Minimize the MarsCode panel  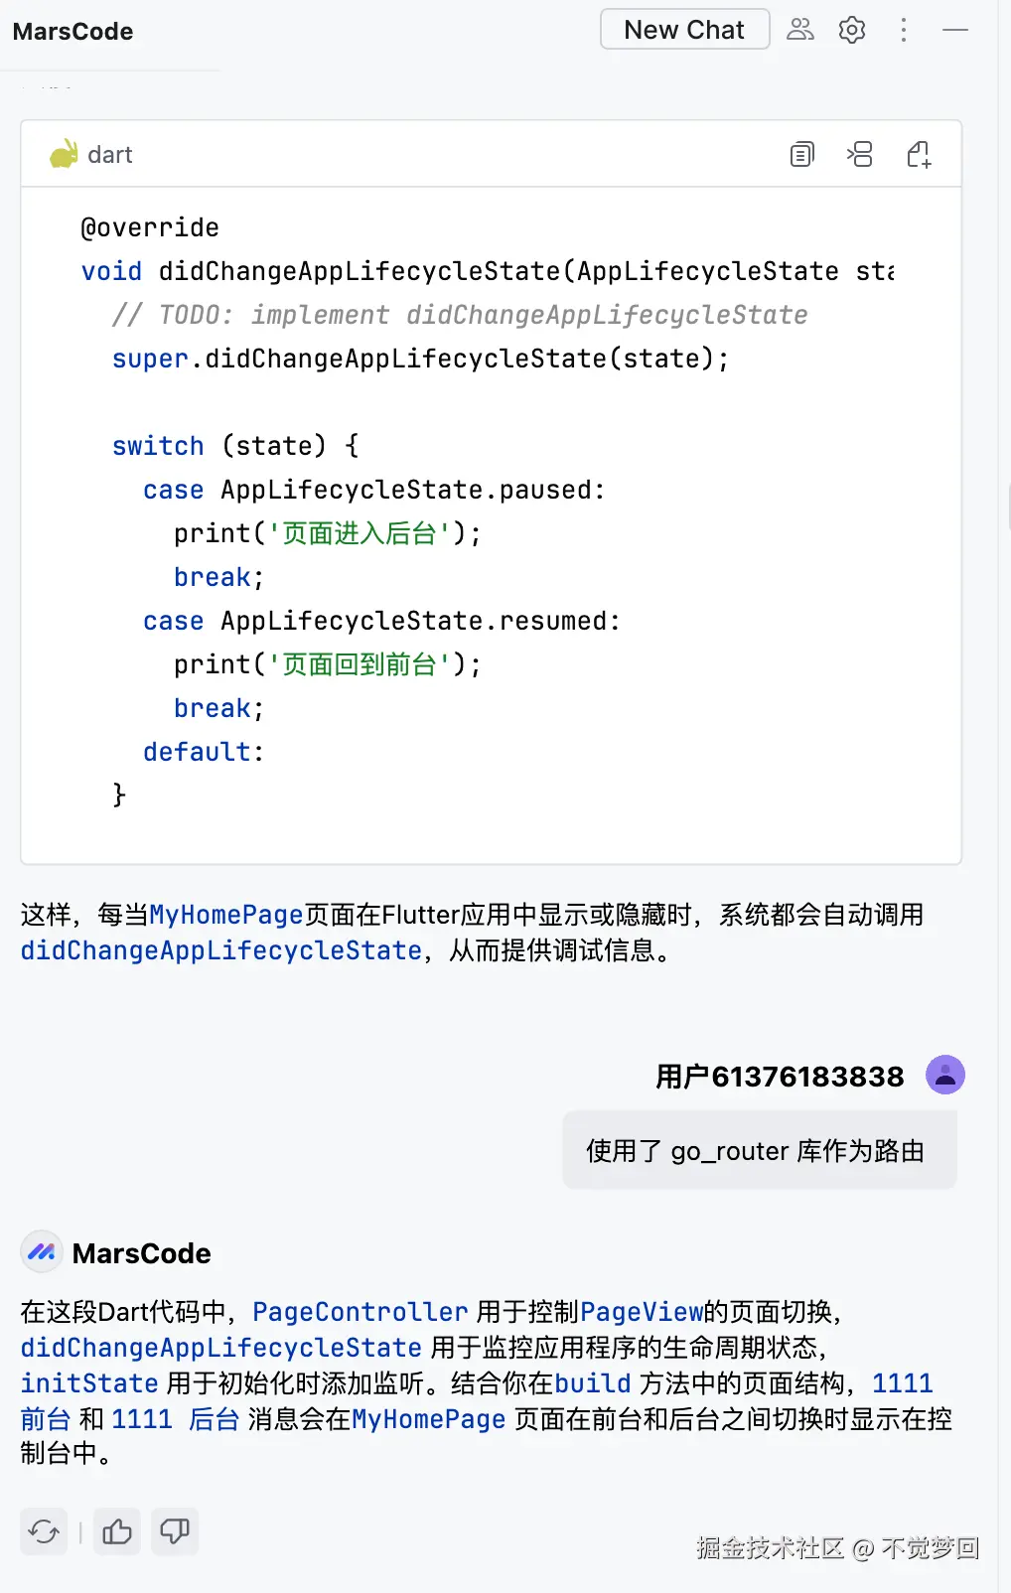(x=955, y=30)
